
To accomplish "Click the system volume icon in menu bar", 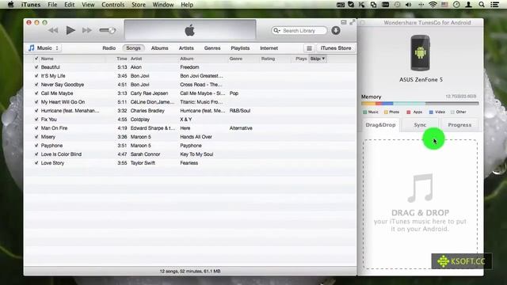I will point(409,5).
